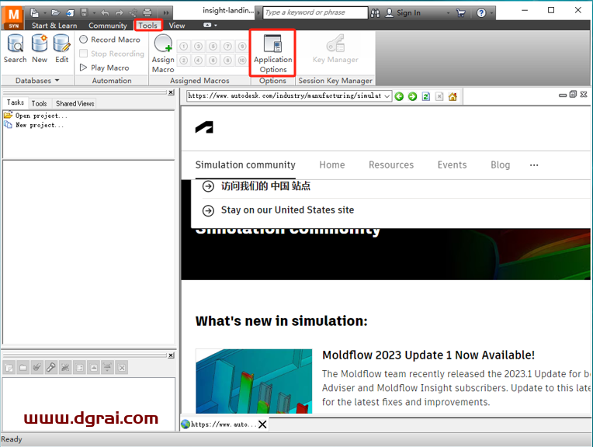Click the browser Stop loading icon
This screenshot has width=593, height=447.
pos(439,96)
